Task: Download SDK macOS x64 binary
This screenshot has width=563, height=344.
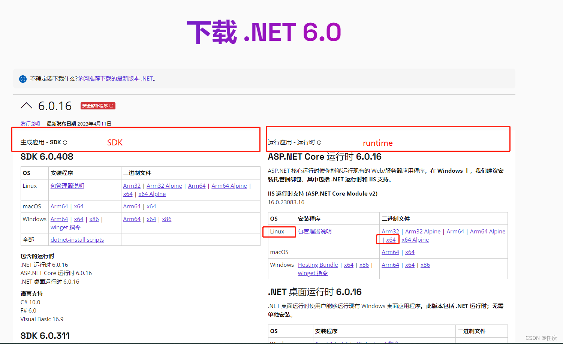Action: (151, 206)
